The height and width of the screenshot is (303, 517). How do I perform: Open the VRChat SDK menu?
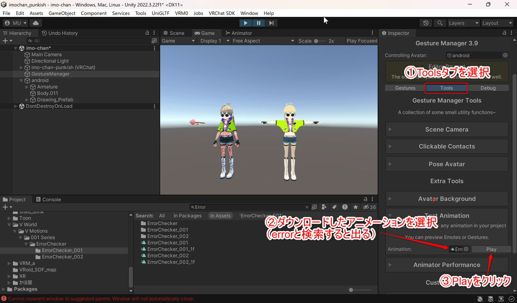coord(221,13)
